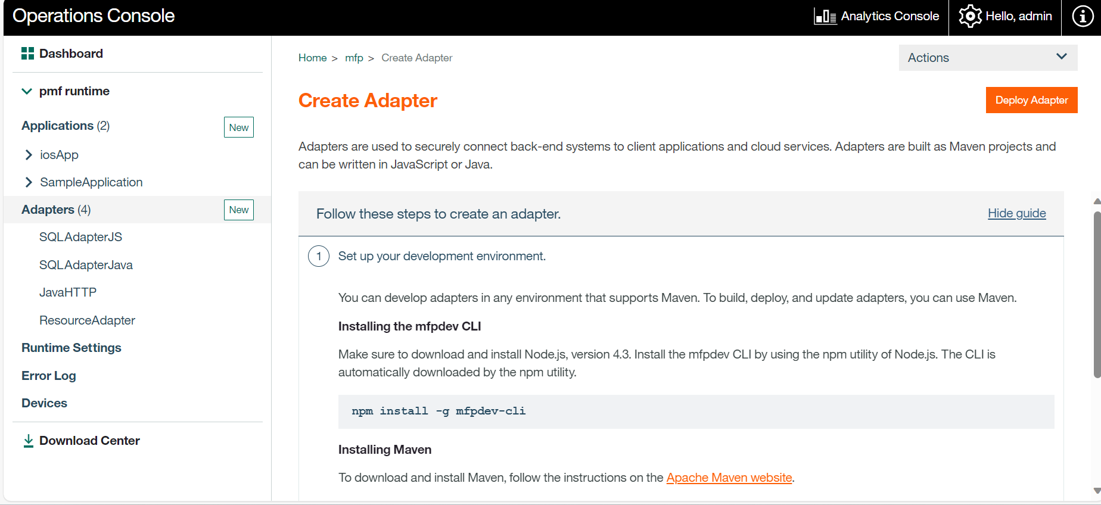
Task: Click the scrollbar down arrow
Action: (x=1097, y=491)
